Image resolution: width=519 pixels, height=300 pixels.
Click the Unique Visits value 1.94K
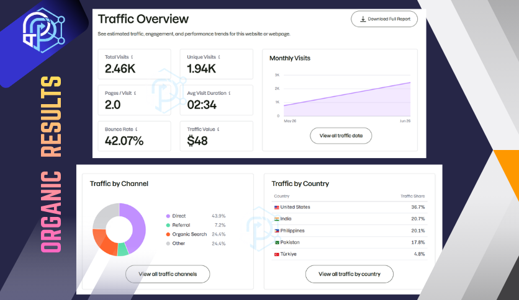[201, 69]
